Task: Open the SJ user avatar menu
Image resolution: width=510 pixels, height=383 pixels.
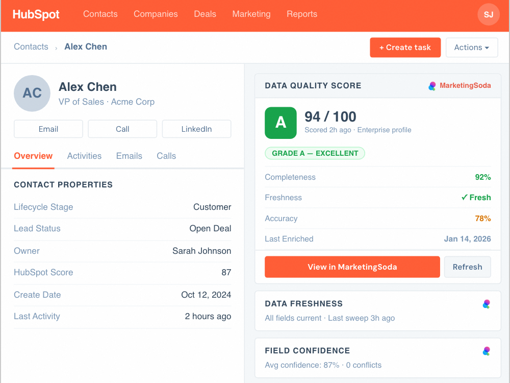Action: pyautogui.click(x=488, y=14)
